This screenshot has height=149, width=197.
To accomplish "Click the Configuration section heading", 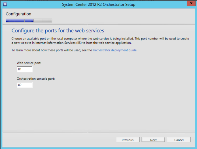I will click(18, 14).
